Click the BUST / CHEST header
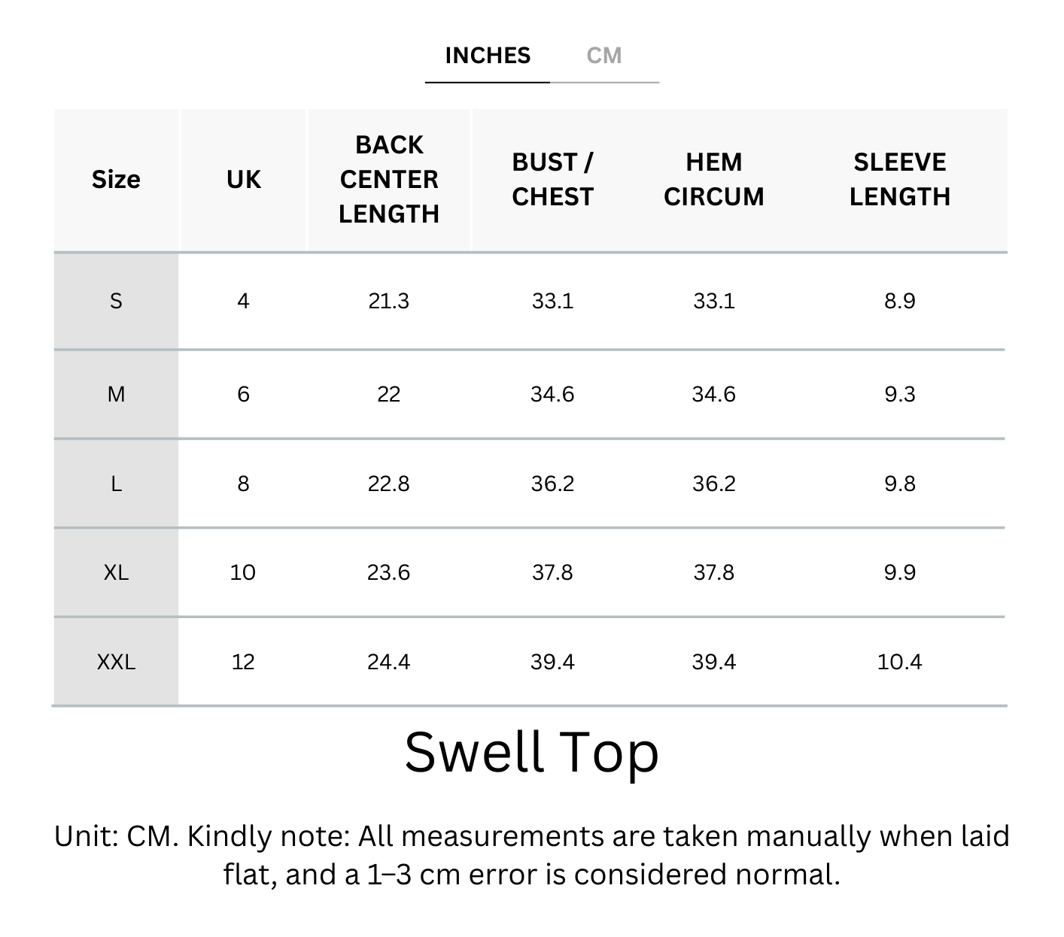1064x937 pixels. (552, 180)
